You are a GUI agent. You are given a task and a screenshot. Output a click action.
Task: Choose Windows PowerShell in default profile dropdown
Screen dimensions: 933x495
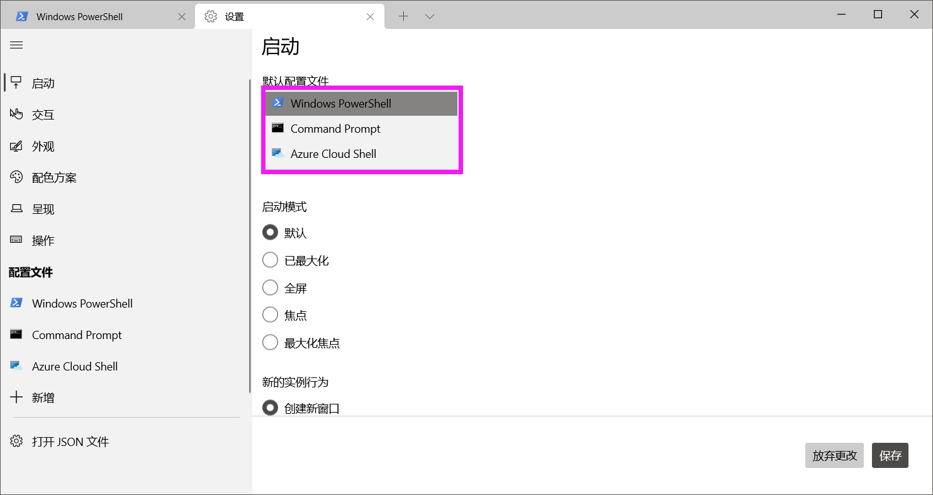[x=362, y=104]
